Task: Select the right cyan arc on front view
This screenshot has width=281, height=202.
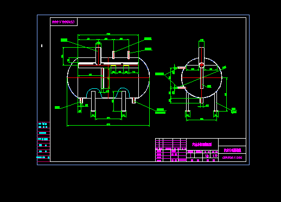Action: [123, 93]
